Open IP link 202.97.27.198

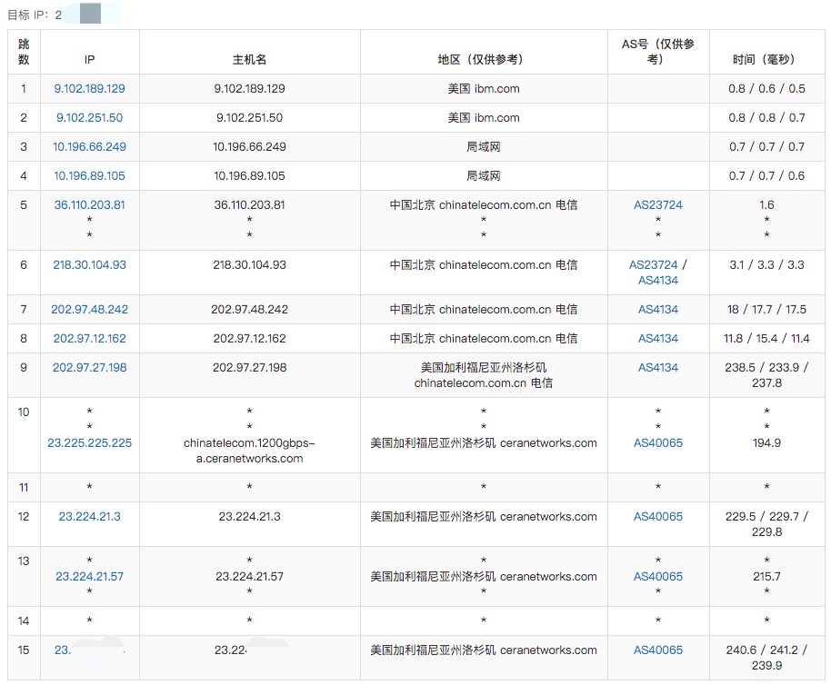[89, 368]
